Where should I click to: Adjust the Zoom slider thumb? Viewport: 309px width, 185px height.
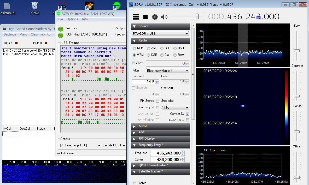coord(297,51)
